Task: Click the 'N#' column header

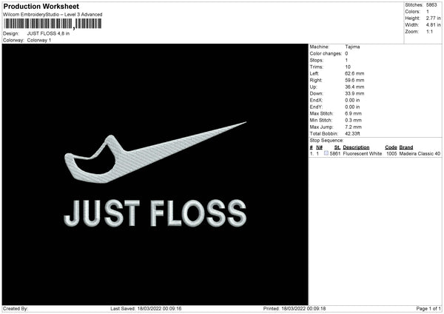Action: pos(319,147)
